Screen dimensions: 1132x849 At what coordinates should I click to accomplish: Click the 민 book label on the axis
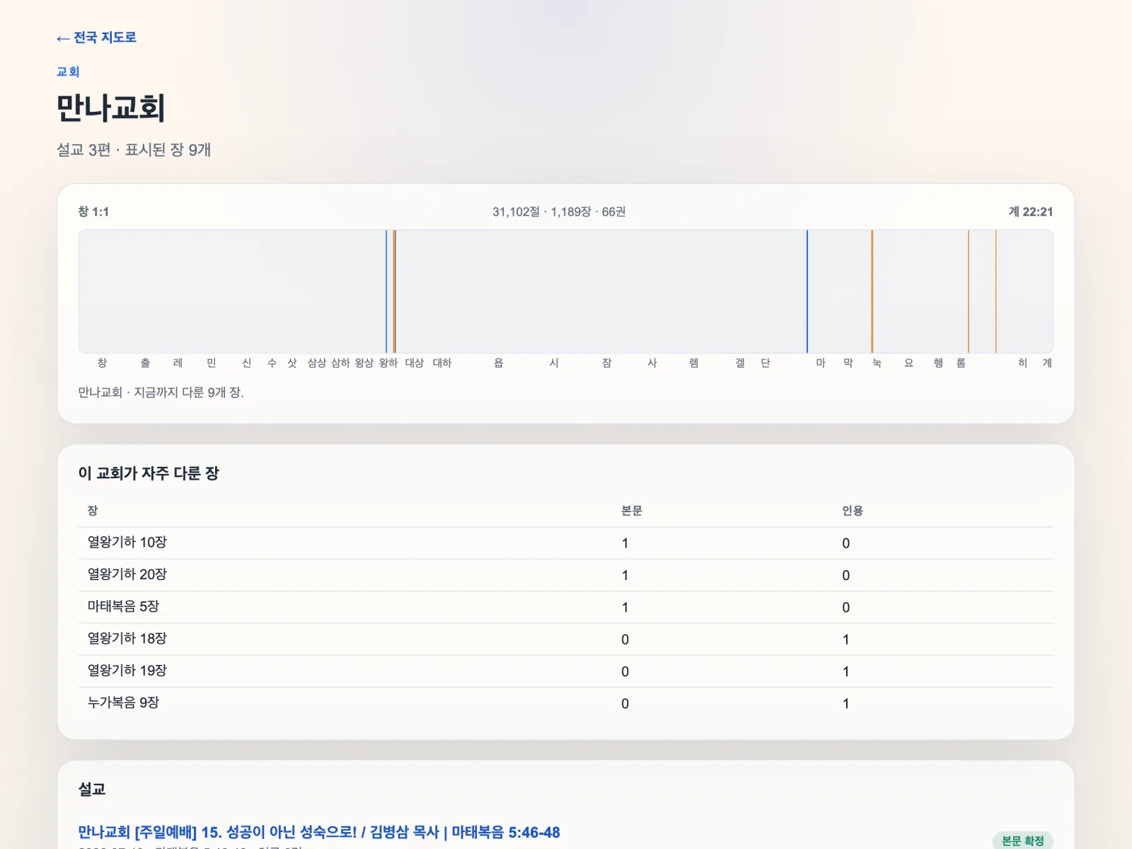pyautogui.click(x=212, y=363)
